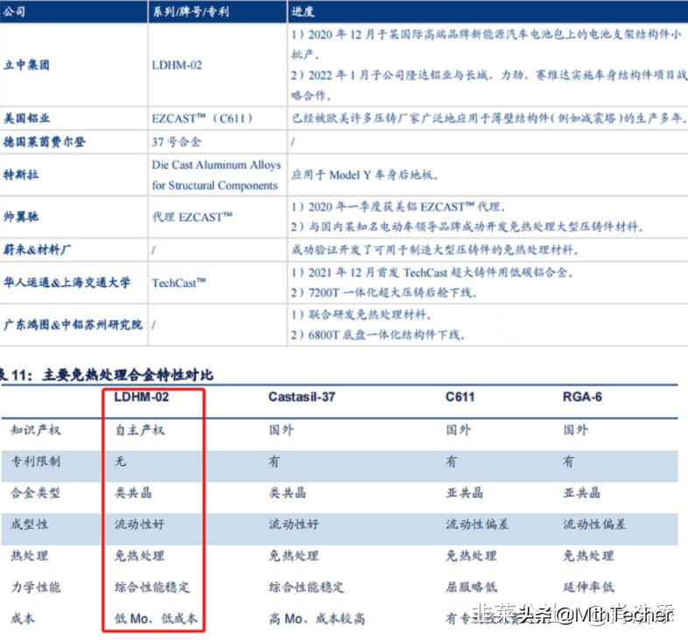Select the '合金类型' row label
Screen dimensions: 688x640
coord(36,493)
